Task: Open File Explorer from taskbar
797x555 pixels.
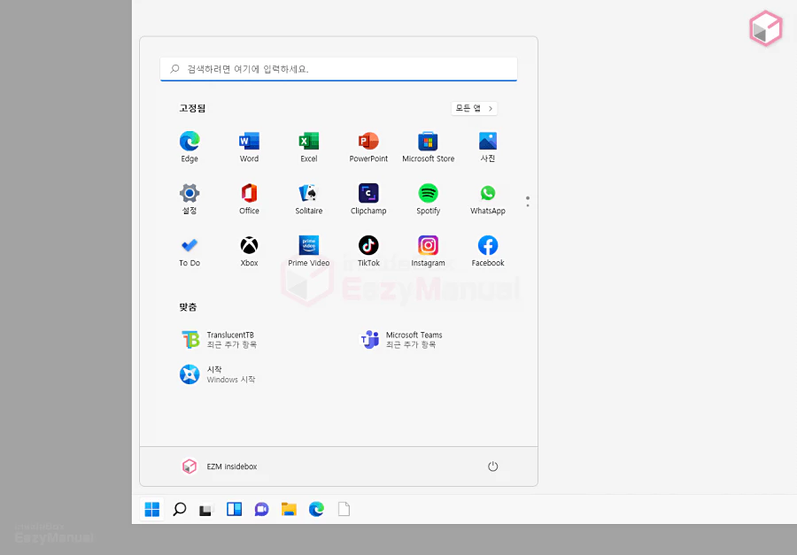Action: click(x=289, y=509)
